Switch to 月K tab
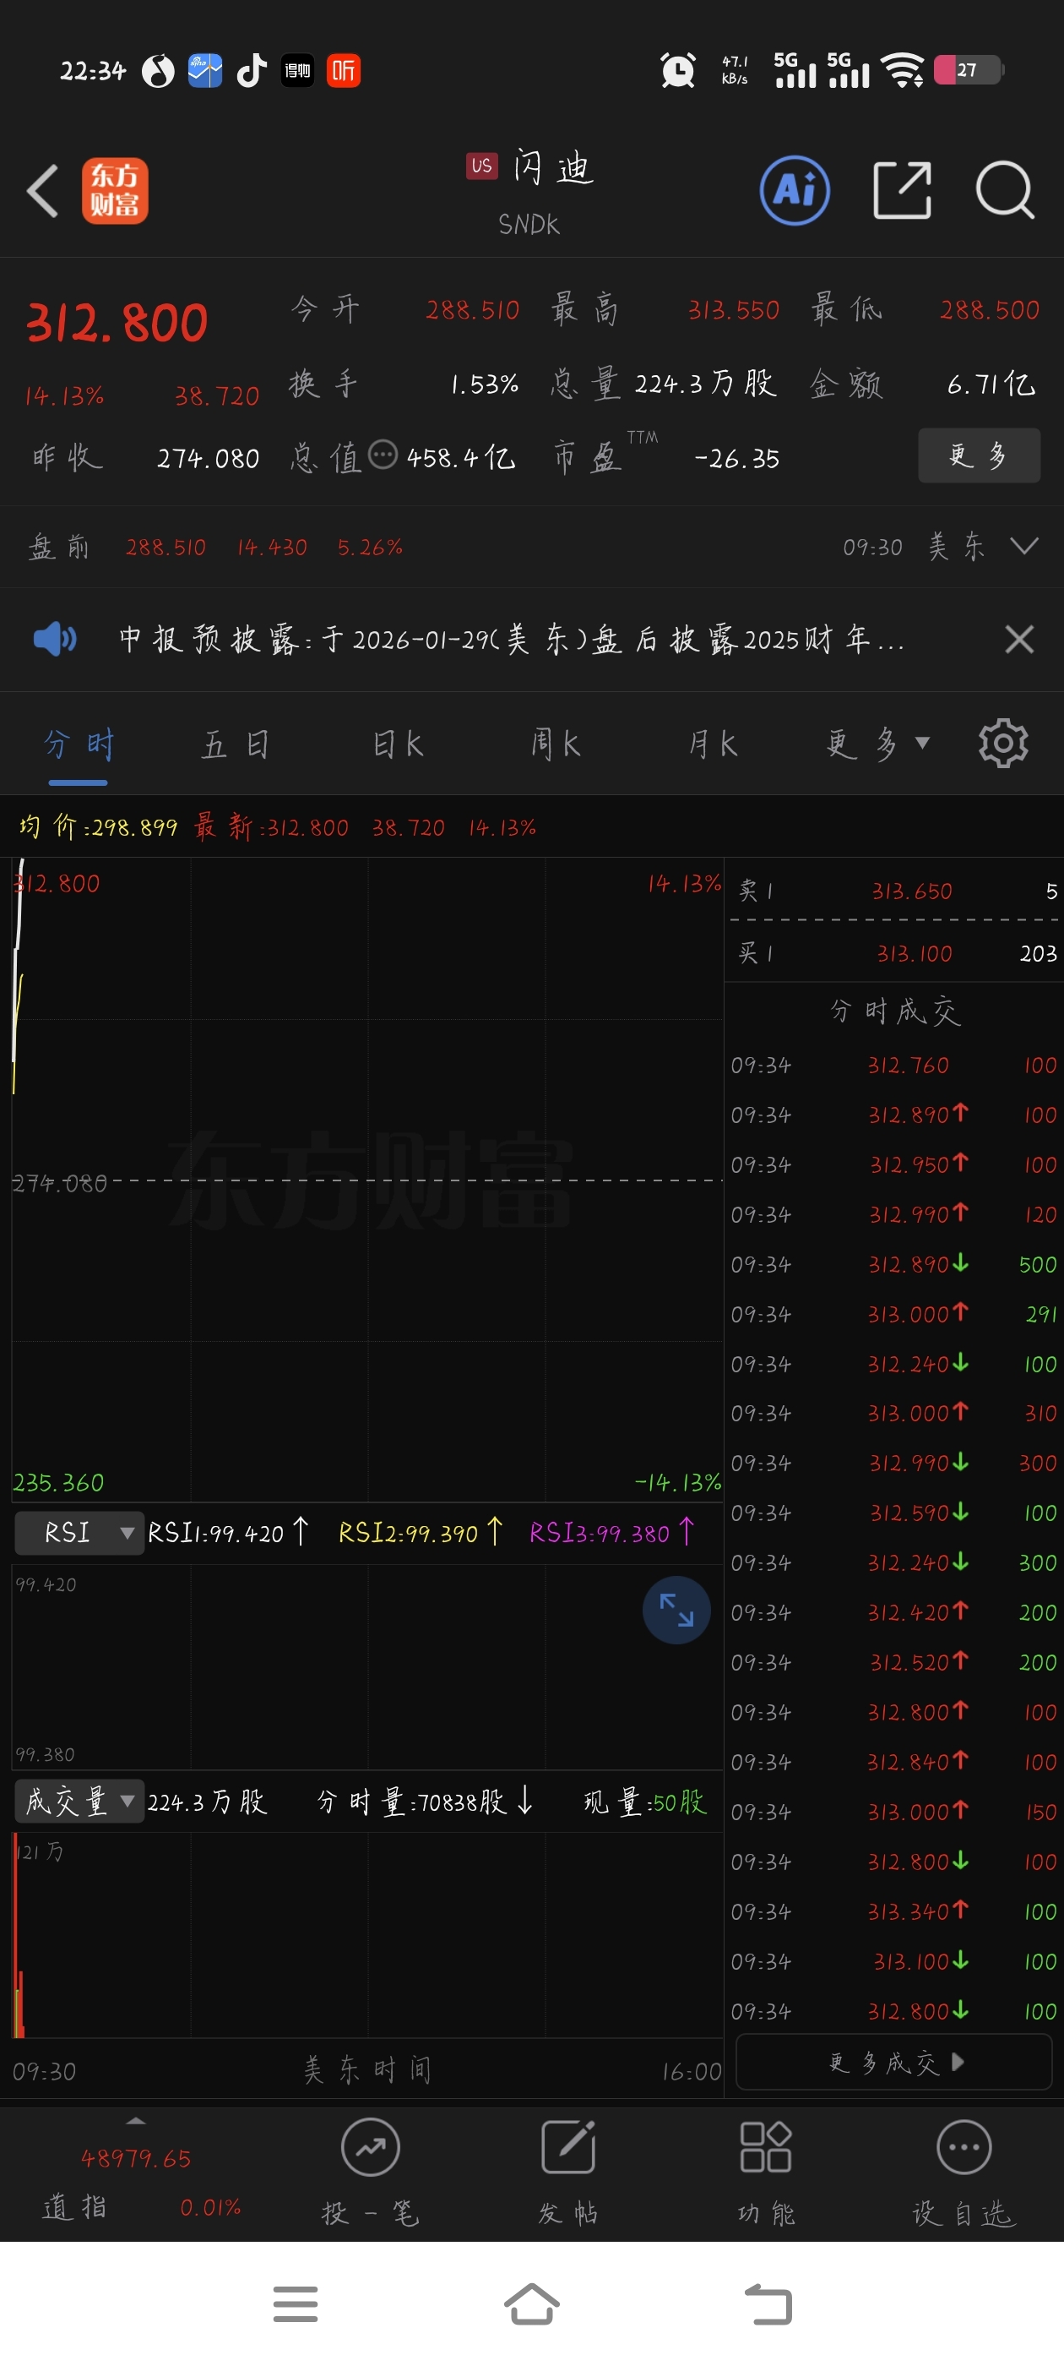The image size is (1064, 2366). pyautogui.click(x=714, y=744)
